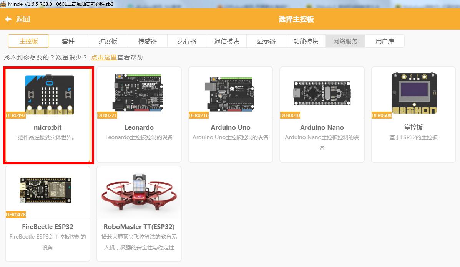Click the DFR0497 product code label
Viewport: 460px width, 267px height.
(x=15, y=115)
